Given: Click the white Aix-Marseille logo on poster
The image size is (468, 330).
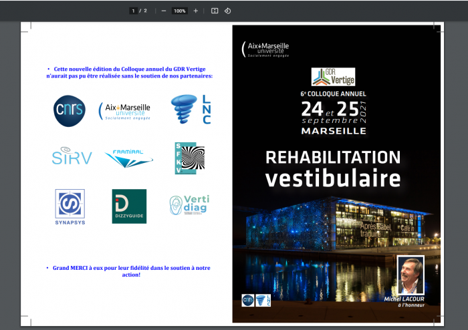Looking at the screenshot, I should (265, 49).
